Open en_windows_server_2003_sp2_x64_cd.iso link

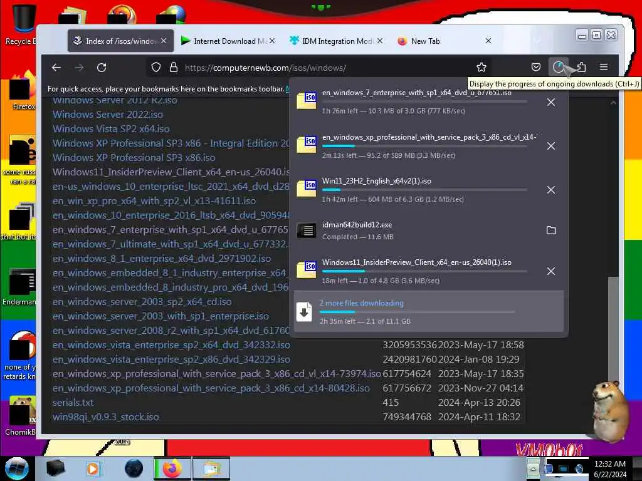click(x=142, y=302)
